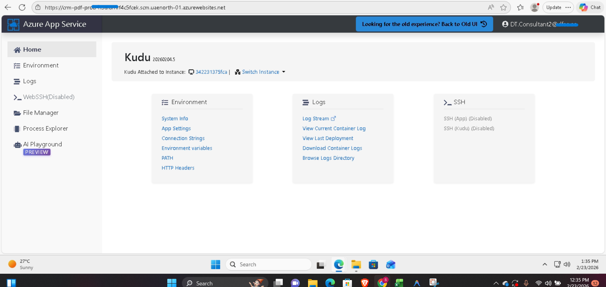The width and height of the screenshot is (606, 287).
Task: Open the PATH link
Action: (x=167, y=158)
